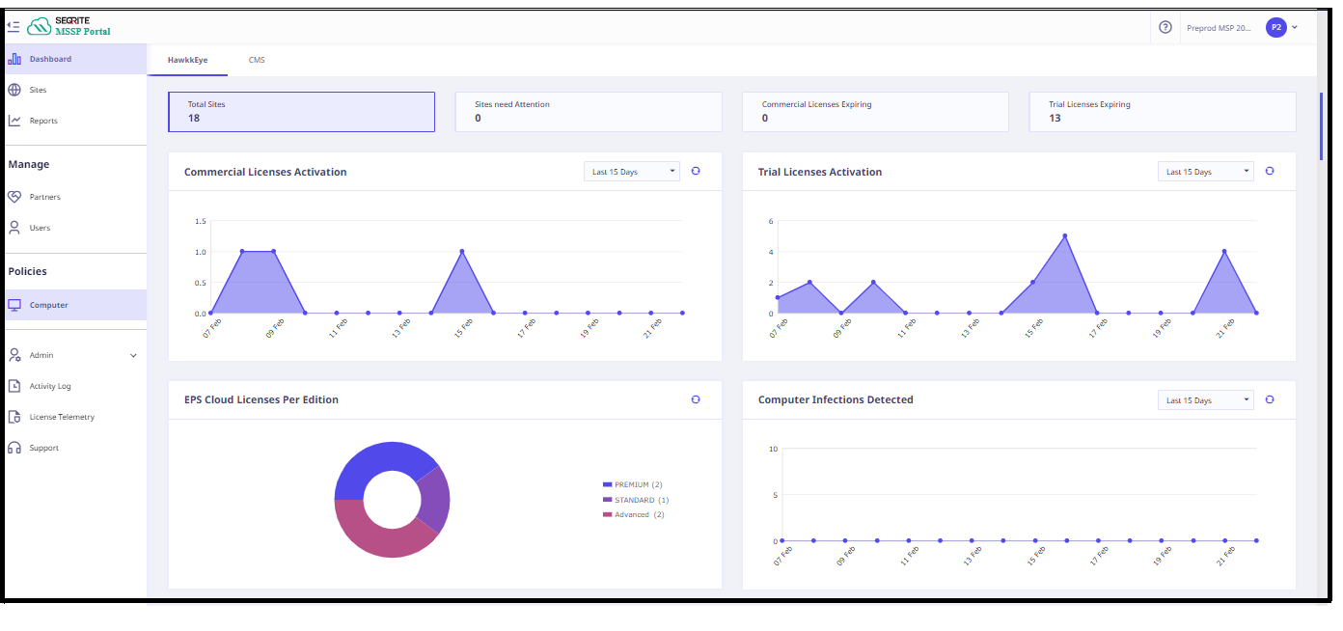
Task: Click the Reports line chart icon
Action: (14, 121)
